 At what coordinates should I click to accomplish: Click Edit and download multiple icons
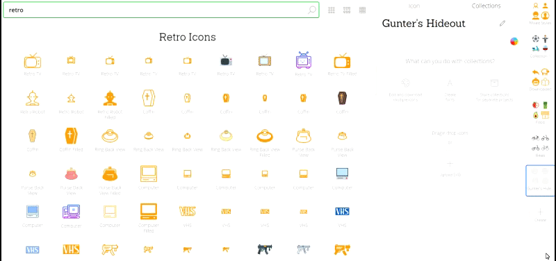(x=405, y=90)
